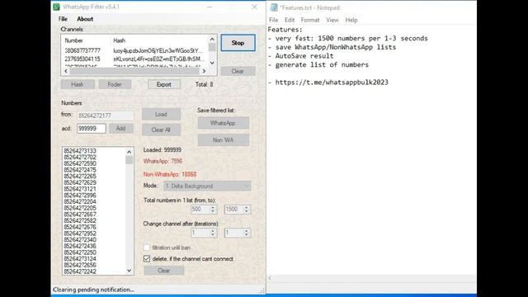This screenshot has height=297, width=528.
Task: Open the Mode dropdown '1. Delta Background'
Action: pos(207,186)
